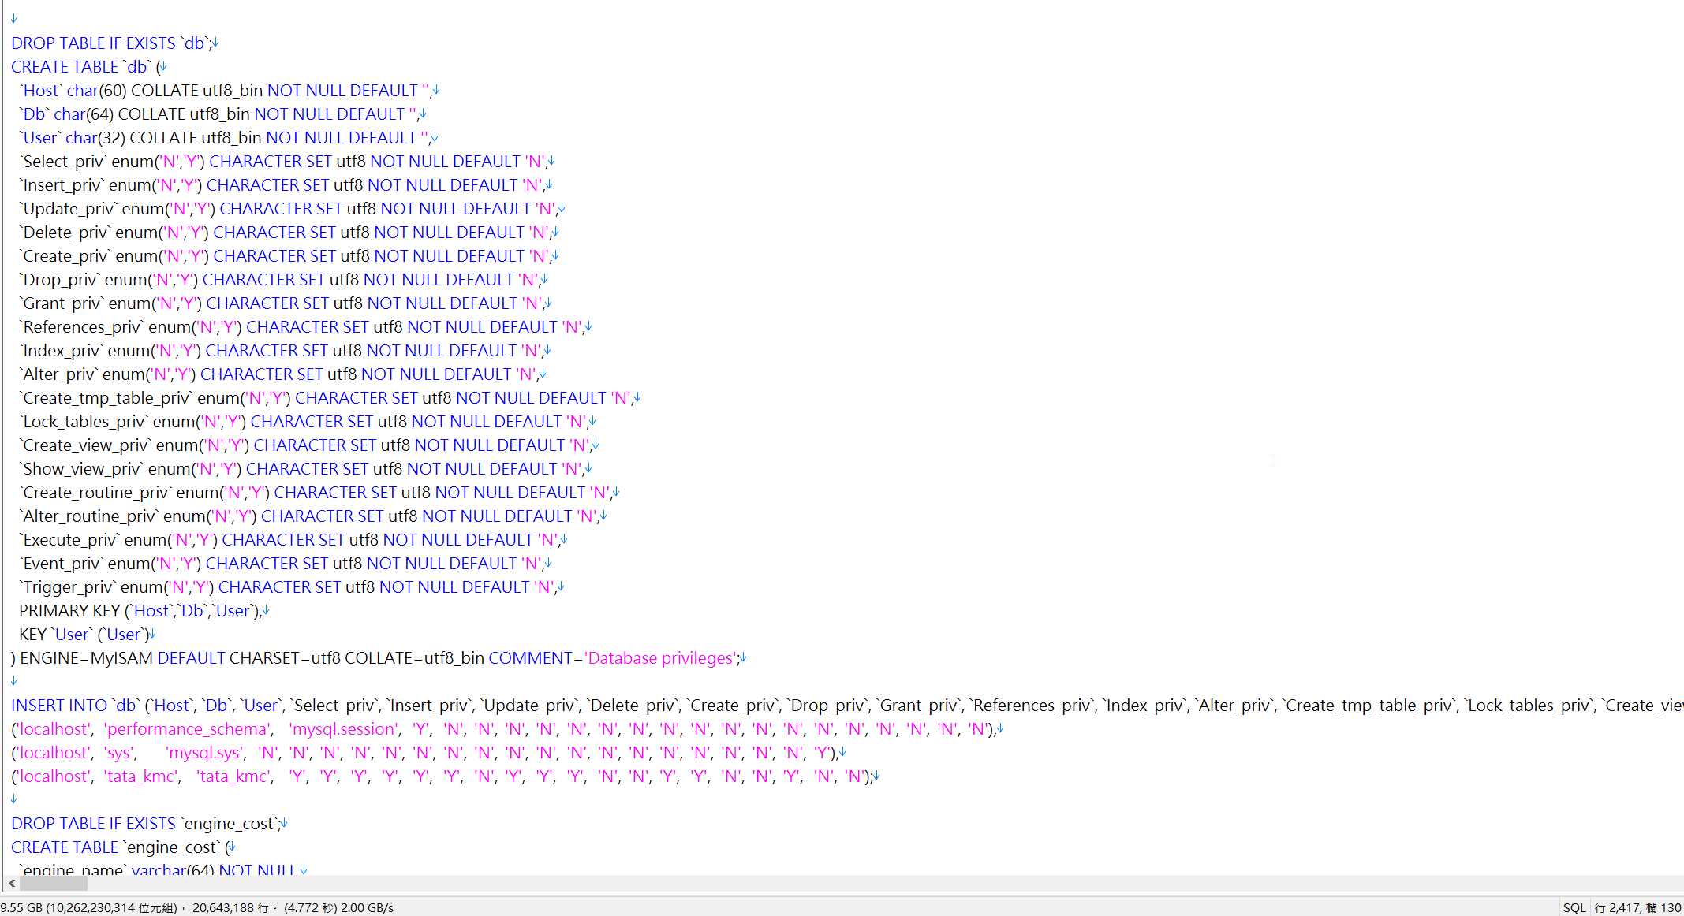The image size is (1684, 916).
Task: Click the '`Update_priv` enum' definition line
Action: click(289, 209)
